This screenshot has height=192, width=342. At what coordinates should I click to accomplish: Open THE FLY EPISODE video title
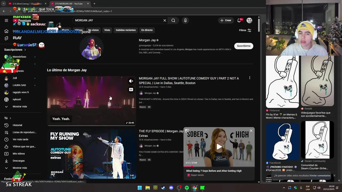click(x=161, y=133)
